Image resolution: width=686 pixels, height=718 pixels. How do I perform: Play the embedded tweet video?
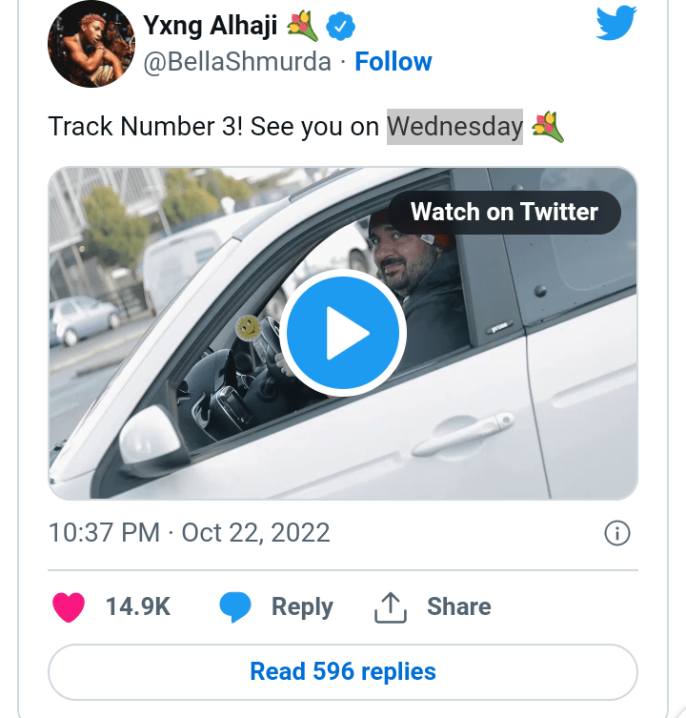(343, 333)
